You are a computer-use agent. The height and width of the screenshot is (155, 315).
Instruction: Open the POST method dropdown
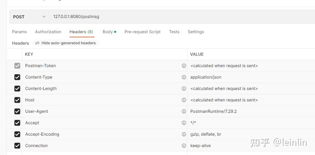pos(29,17)
